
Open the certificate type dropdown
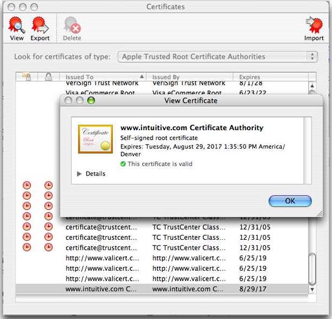pos(218,56)
